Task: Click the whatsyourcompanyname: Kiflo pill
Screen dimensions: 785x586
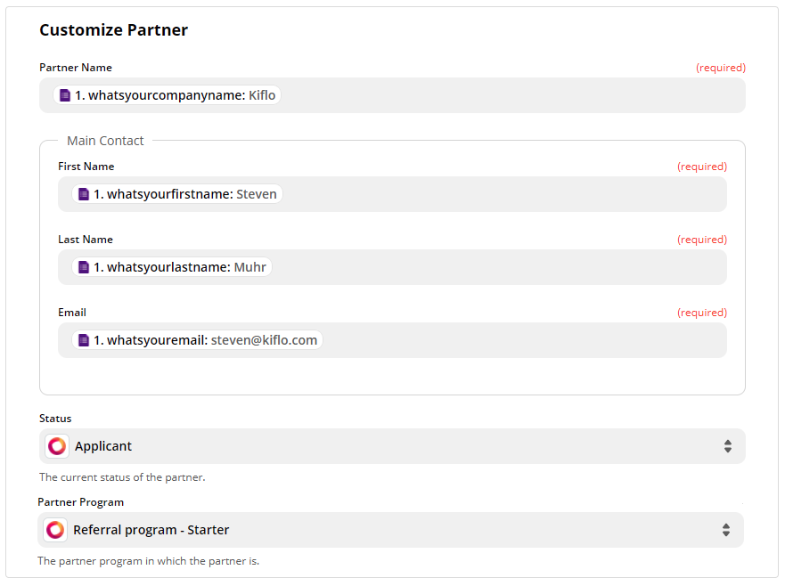Action: coord(167,95)
